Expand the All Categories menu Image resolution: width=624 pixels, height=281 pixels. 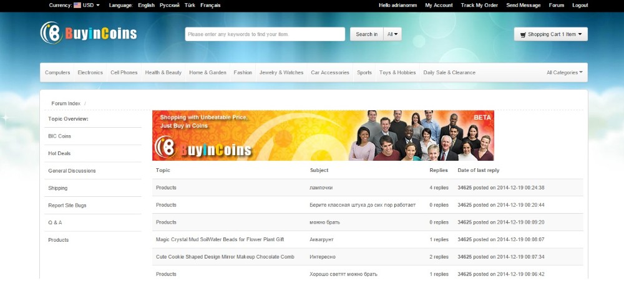click(x=564, y=72)
